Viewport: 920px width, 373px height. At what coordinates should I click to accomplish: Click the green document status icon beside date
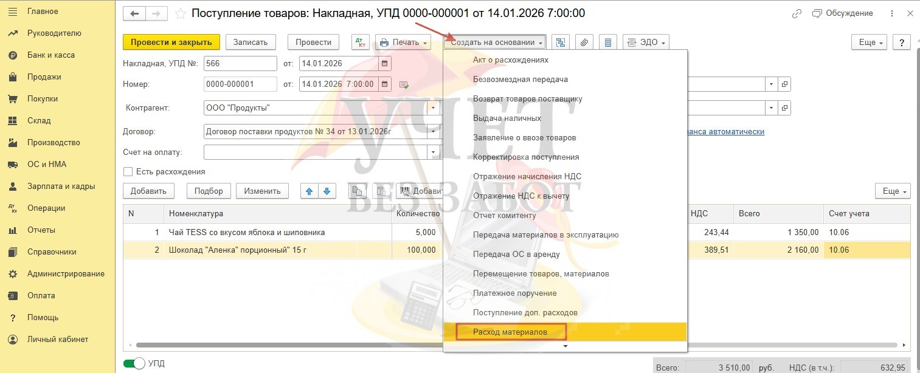coord(403,84)
